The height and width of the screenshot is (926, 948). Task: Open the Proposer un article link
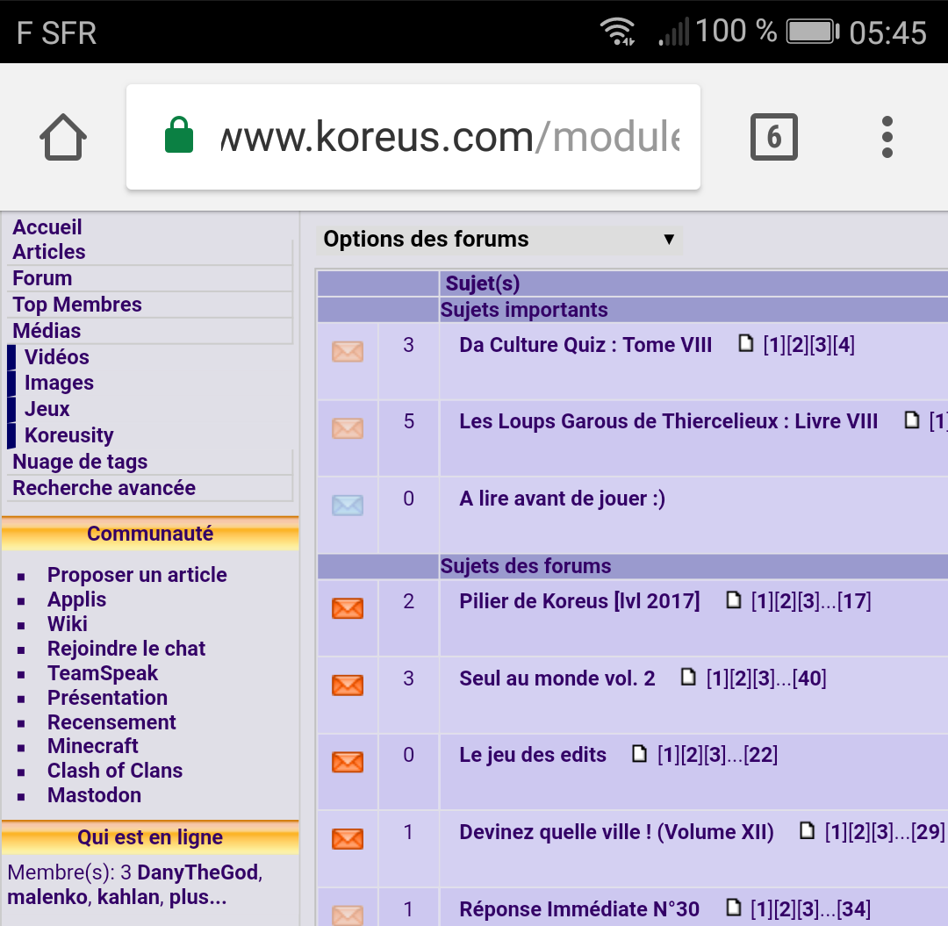[137, 575]
